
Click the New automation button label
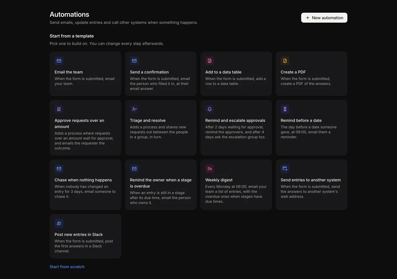pyautogui.click(x=328, y=18)
